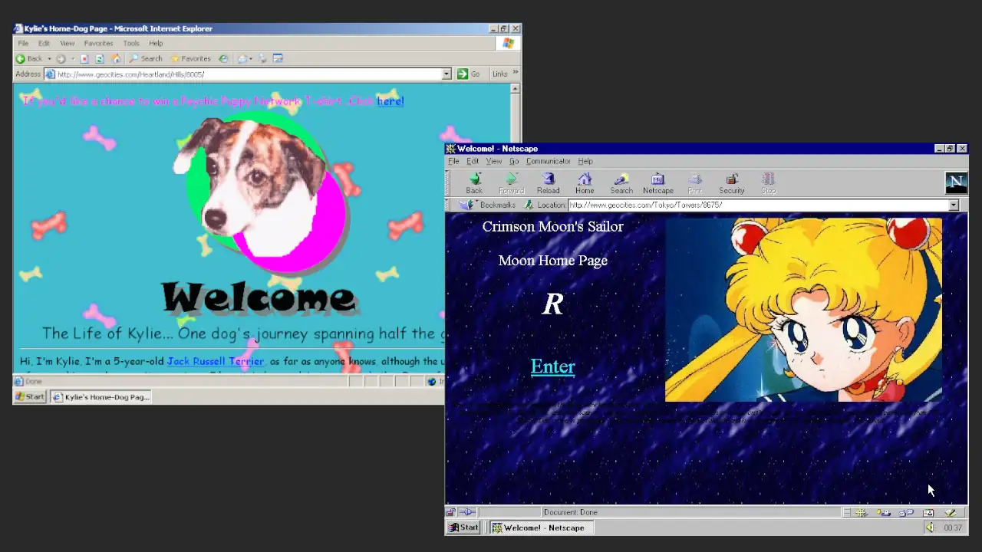Open Search in Internet Explorer toolbar
The width and height of the screenshot is (982, 552).
coord(145,59)
